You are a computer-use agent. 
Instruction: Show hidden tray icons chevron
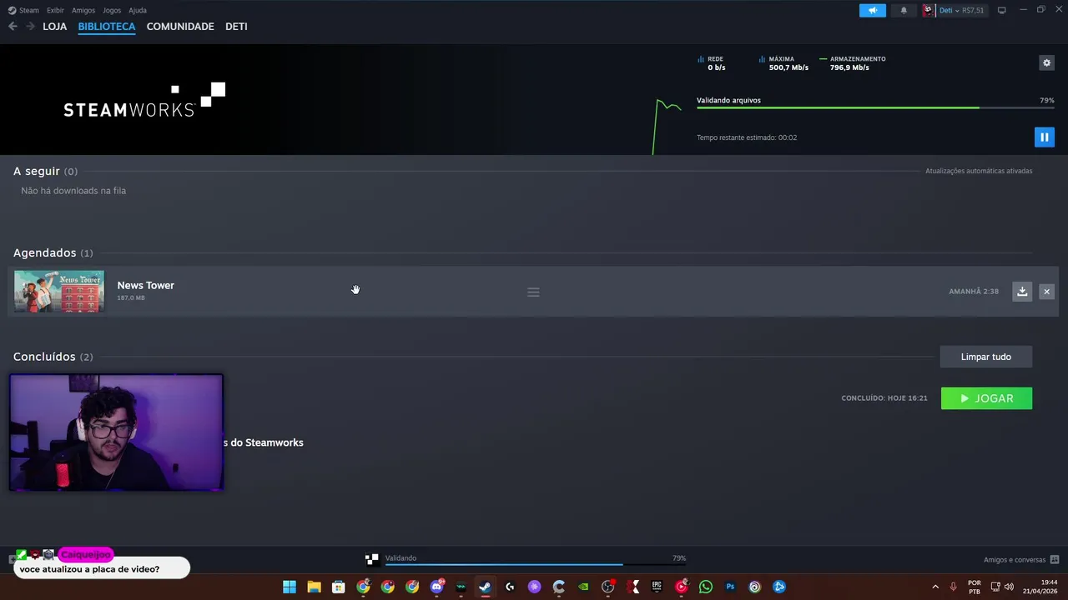pos(935,587)
